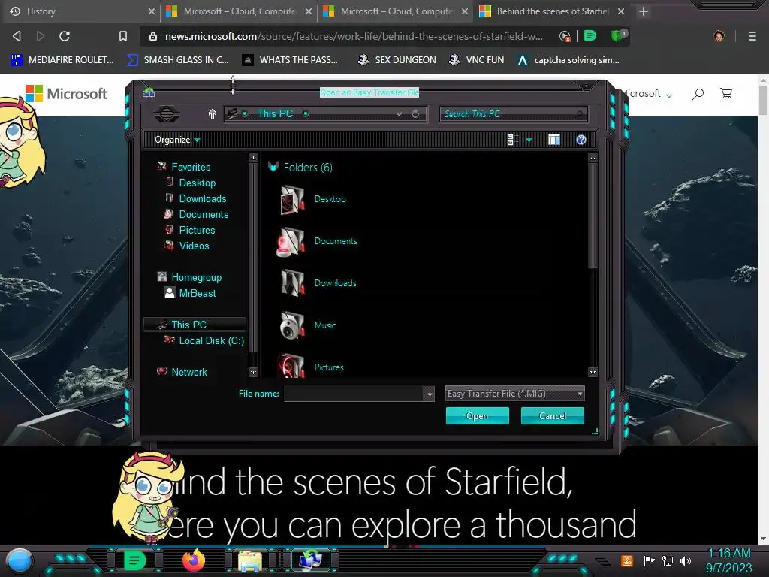This screenshot has width=769, height=577.
Task: Open the Organize menu
Action: click(177, 140)
